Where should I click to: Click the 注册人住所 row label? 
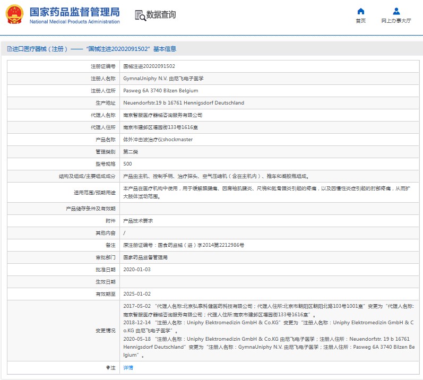(x=103, y=91)
